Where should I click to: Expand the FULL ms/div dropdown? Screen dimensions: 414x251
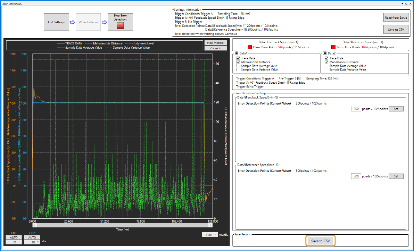coord(210,235)
